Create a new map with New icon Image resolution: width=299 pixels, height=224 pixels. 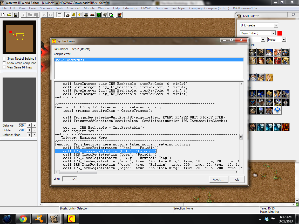[x=3, y=15]
